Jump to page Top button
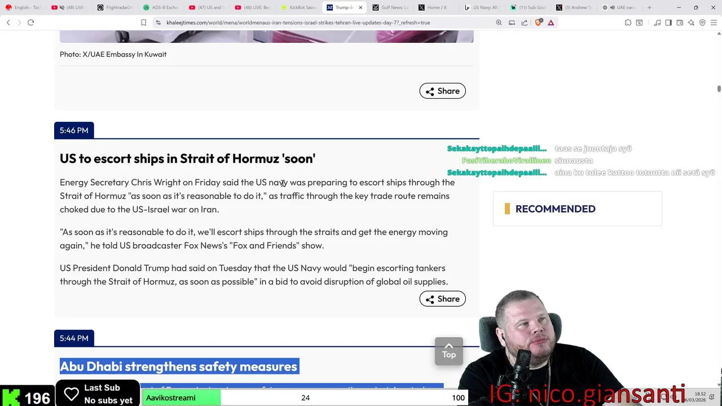 [x=449, y=351]
